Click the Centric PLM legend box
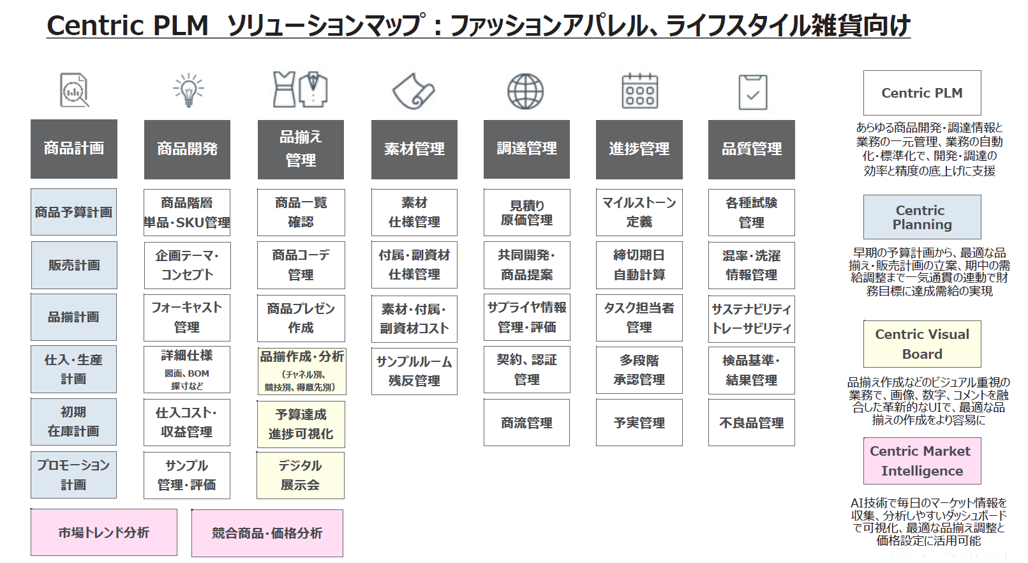Image resolution: width=1028 pixels, height=563 pixels. point(921,93)
